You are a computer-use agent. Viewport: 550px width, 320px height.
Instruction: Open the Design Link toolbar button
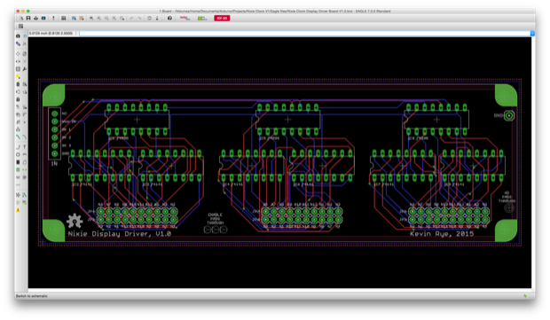185,19
